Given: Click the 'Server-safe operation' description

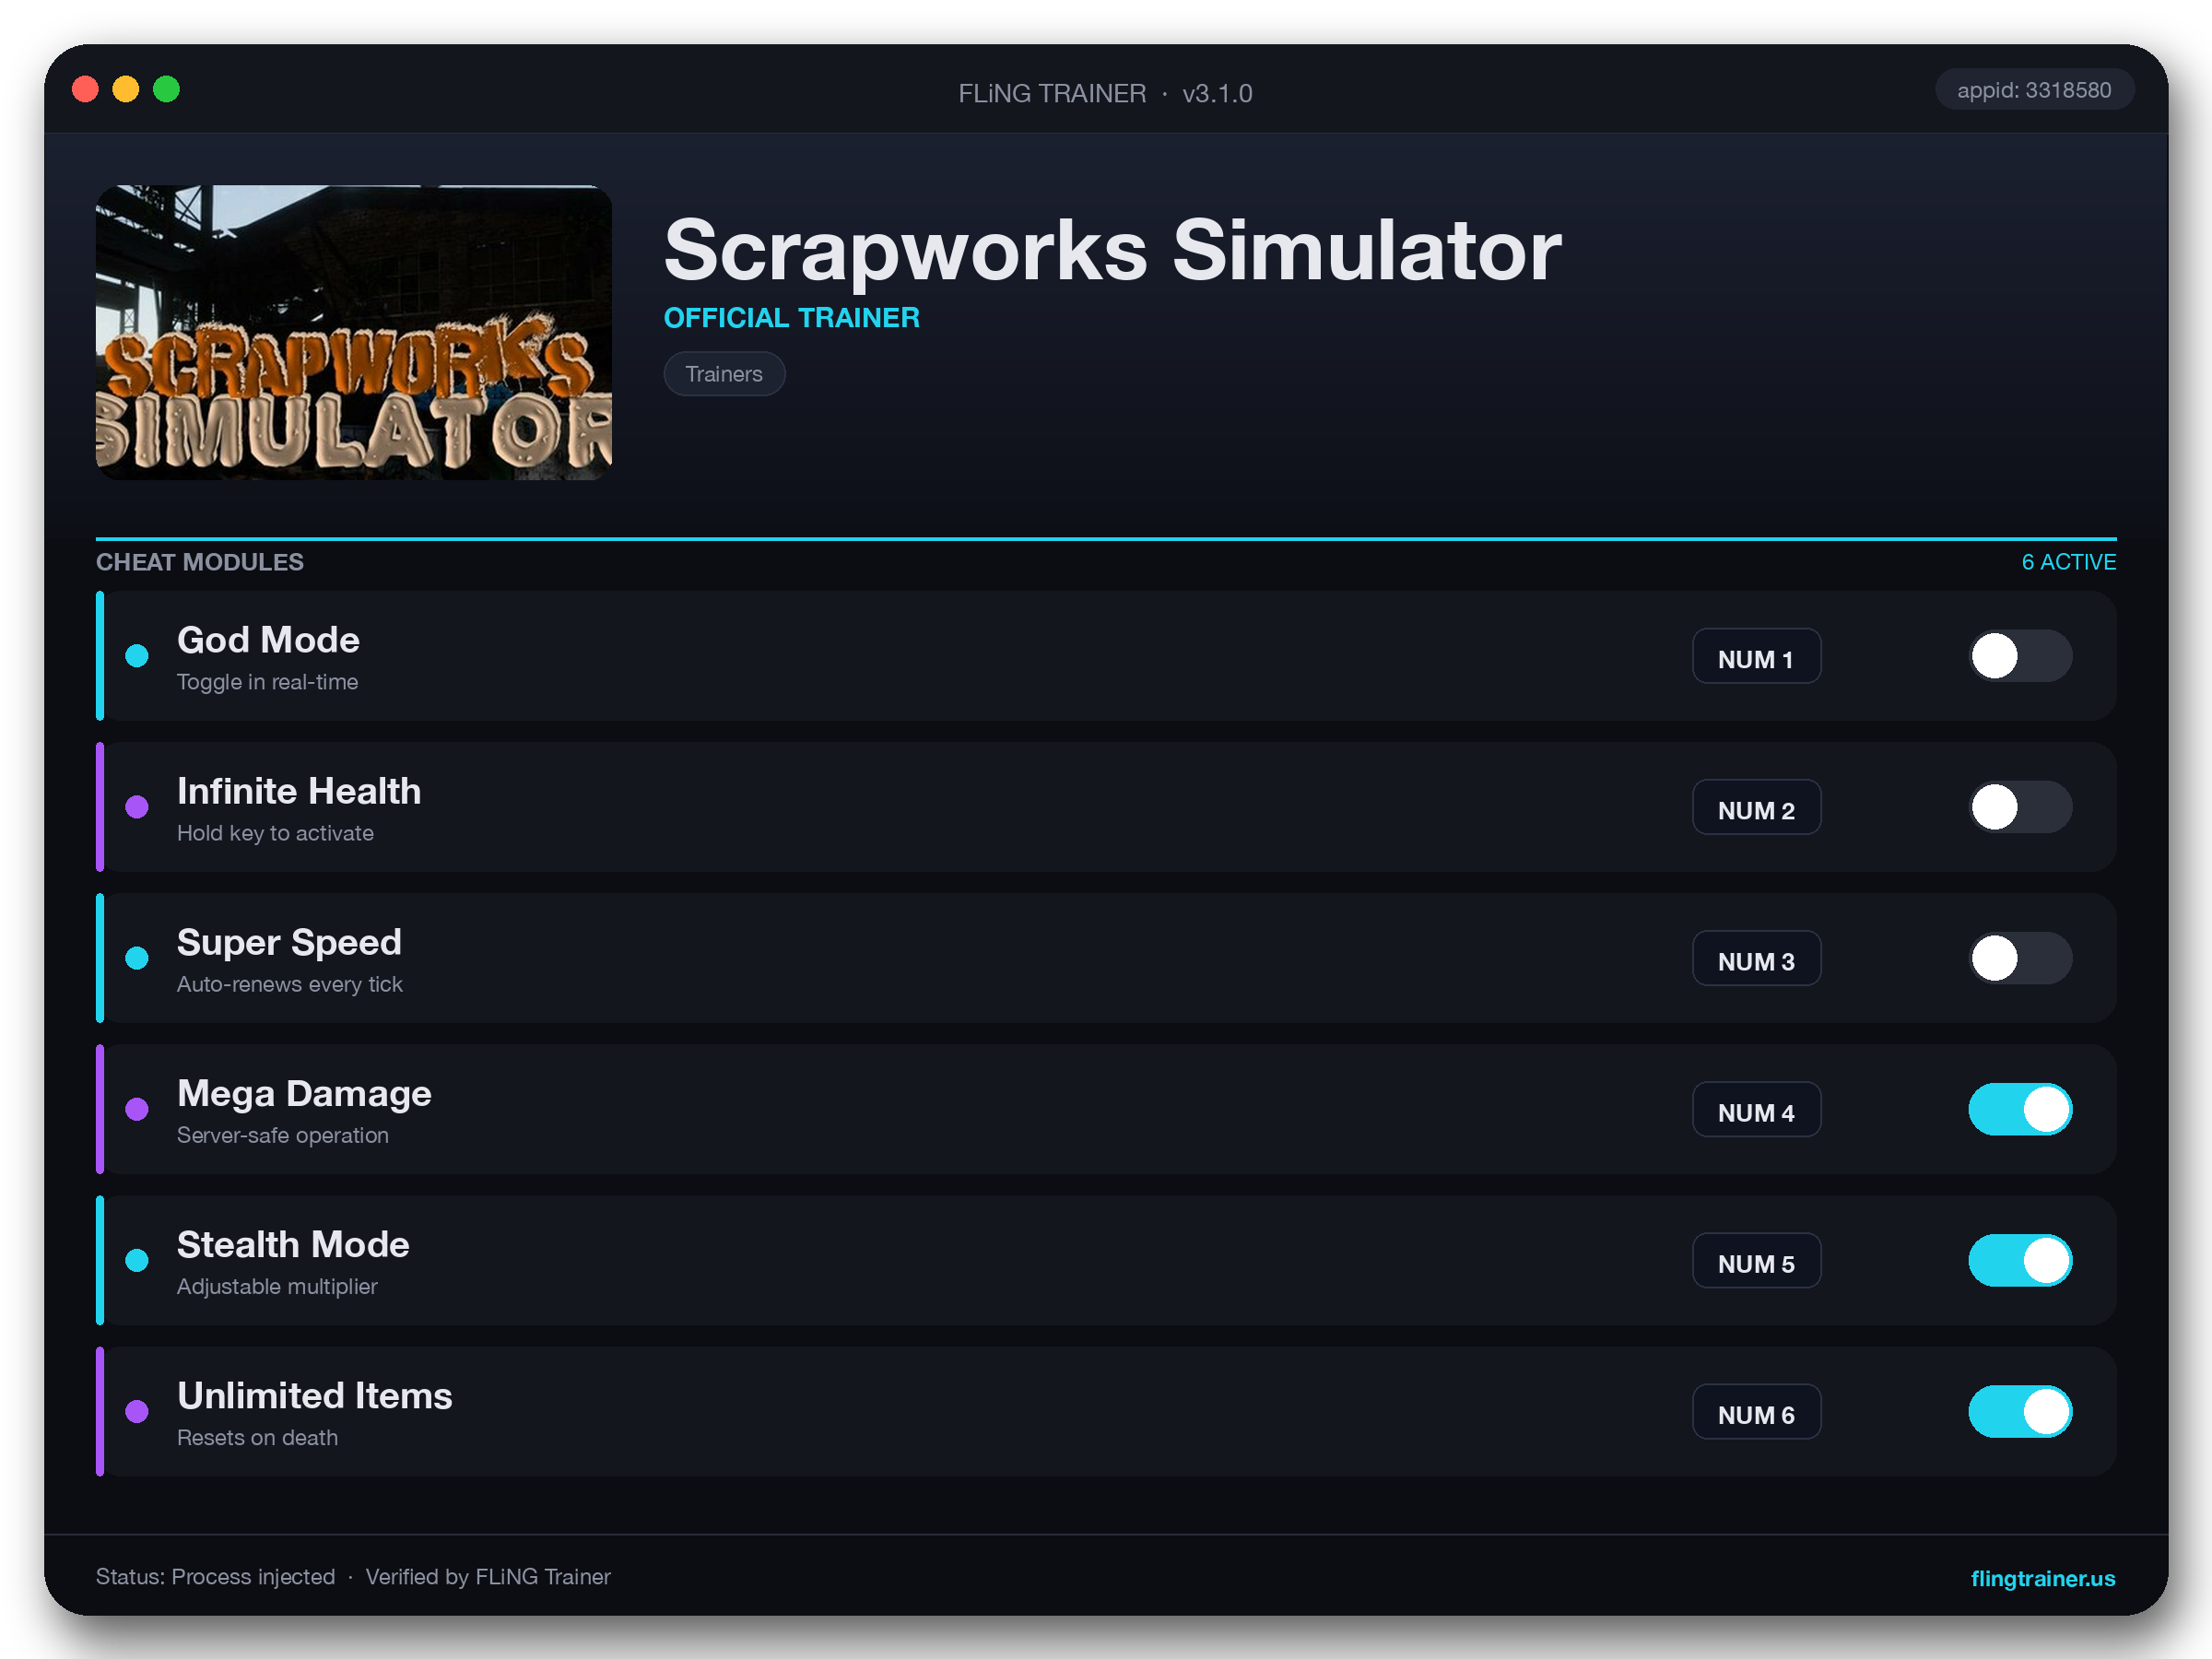Looking at the screenshot, I should point(282,1135).
